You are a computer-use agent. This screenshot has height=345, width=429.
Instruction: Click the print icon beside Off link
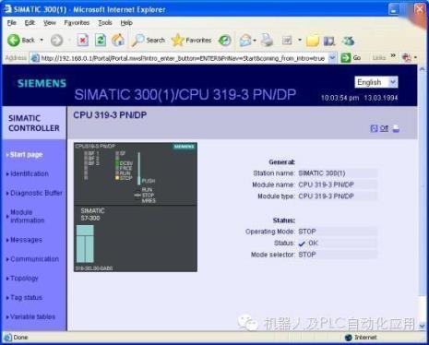pos(396,128)
